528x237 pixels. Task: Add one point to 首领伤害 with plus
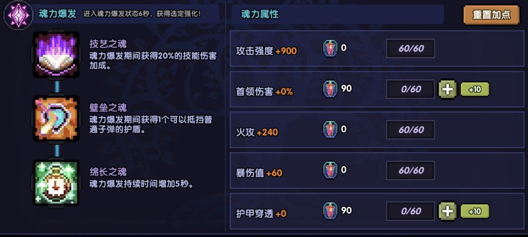(447, 89)
